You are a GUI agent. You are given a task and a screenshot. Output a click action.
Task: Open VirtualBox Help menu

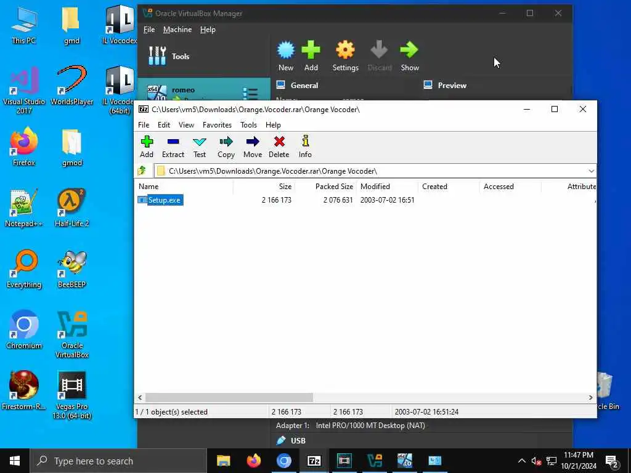[x=208, y=30]
